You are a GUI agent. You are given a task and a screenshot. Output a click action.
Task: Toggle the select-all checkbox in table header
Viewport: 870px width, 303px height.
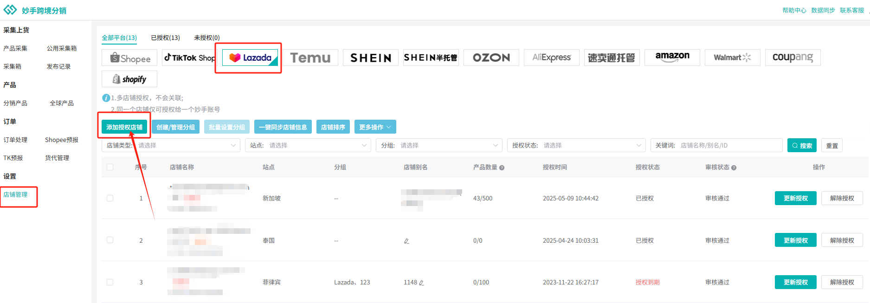(110, 167)
